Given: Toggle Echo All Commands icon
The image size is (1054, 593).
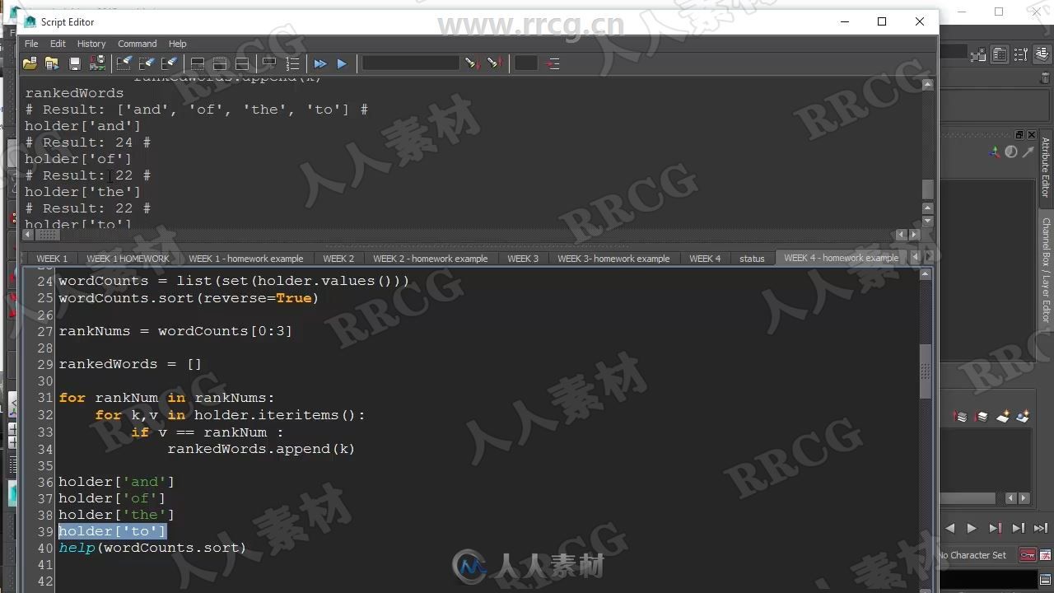Looking at the screenshot, I should coord(269,63).
